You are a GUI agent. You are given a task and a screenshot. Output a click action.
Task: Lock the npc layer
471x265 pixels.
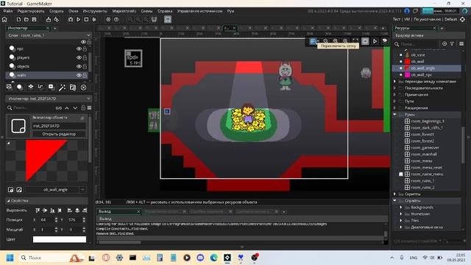tap(85, 49)
